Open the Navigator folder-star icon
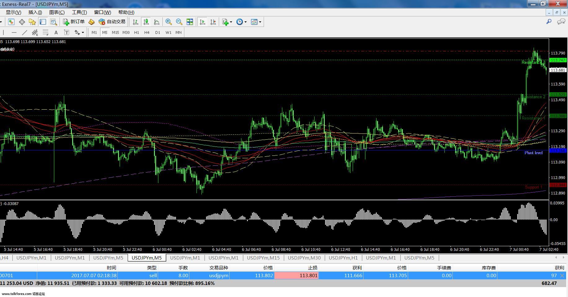The image size is (568, 297). (x=32, y=22)
